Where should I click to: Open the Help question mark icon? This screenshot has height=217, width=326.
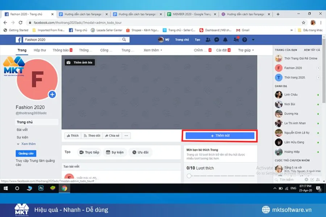click(245, 39)
